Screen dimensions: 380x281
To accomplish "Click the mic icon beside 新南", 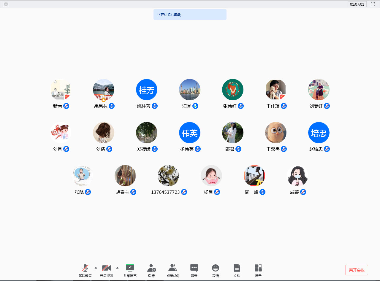I will coord(66,106).
